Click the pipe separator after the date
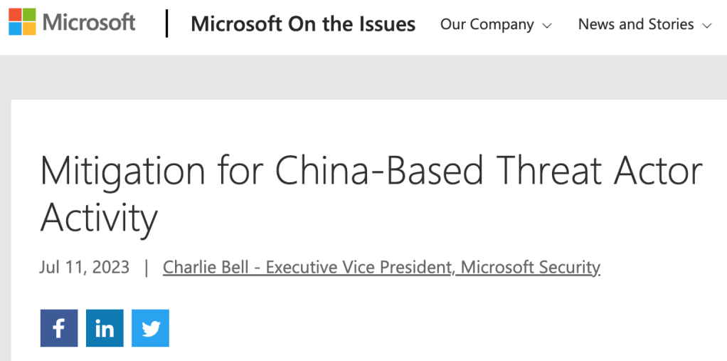Image resolution: width=727 pixels, height=361 pixels. click(146, 267)
